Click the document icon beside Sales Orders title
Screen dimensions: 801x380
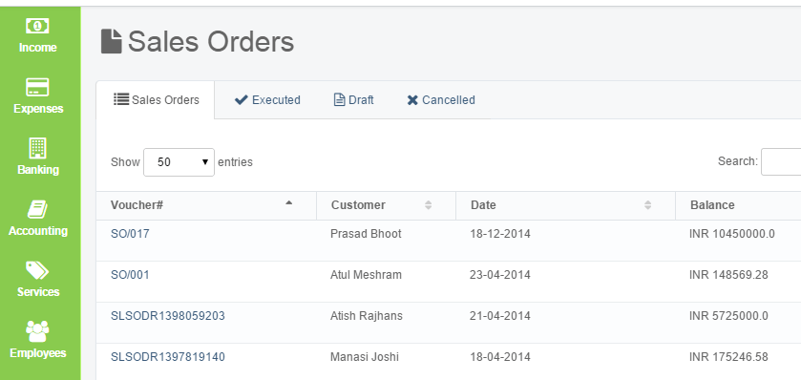(112, 41)
